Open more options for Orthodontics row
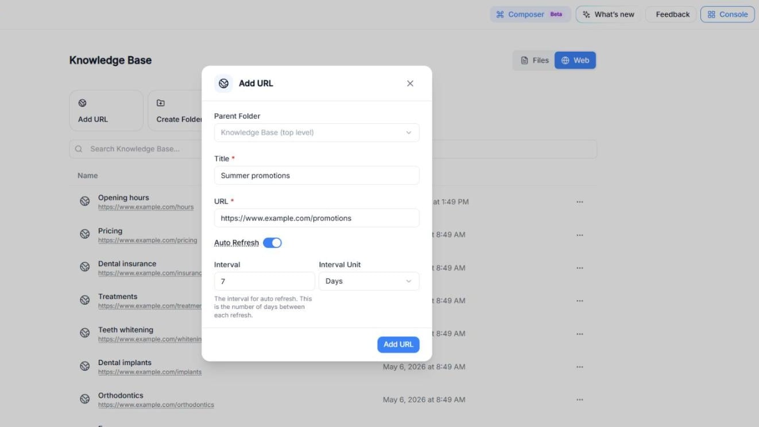This screenshot has width=759, height=427. click(580, 400)
